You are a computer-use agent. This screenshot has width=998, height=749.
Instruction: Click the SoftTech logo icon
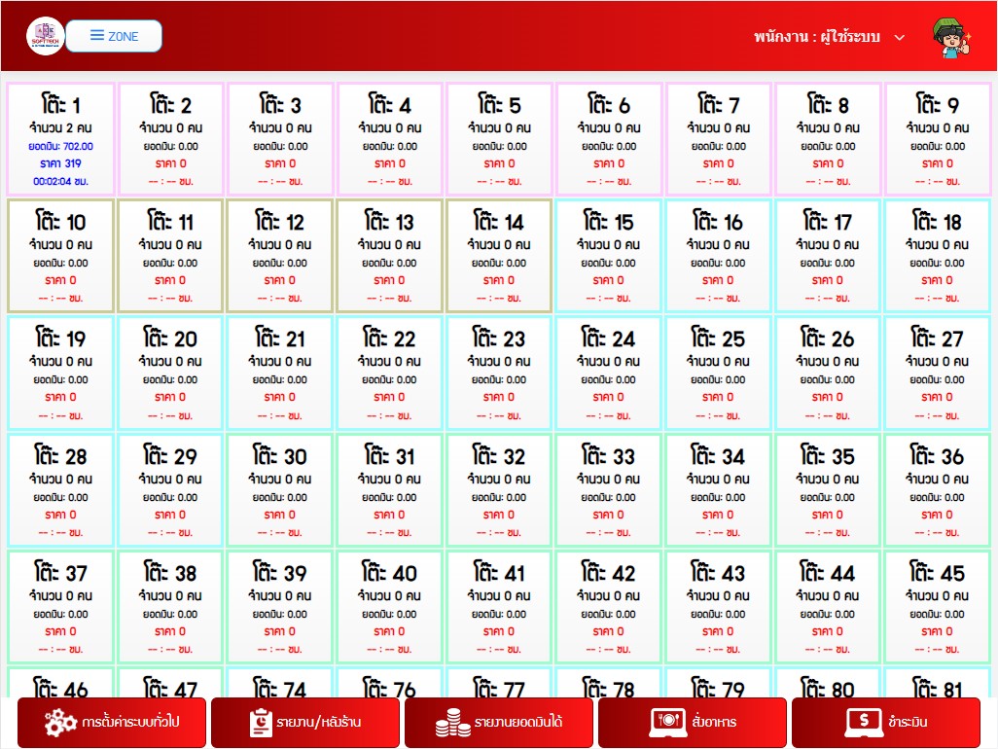[x=45, y=37]
